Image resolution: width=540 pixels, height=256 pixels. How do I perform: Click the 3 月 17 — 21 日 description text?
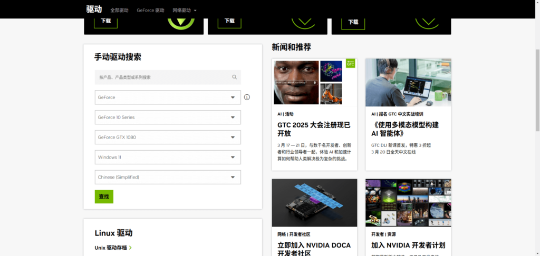click(x=314, y=152)
